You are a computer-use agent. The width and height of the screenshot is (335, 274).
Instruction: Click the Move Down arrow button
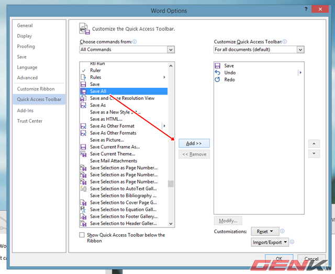(x=314, y=154)
